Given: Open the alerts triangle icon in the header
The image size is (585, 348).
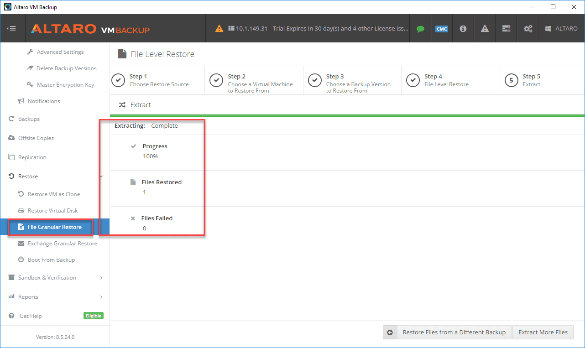Looking at the screenshot, I should click(x=485, y=28).
